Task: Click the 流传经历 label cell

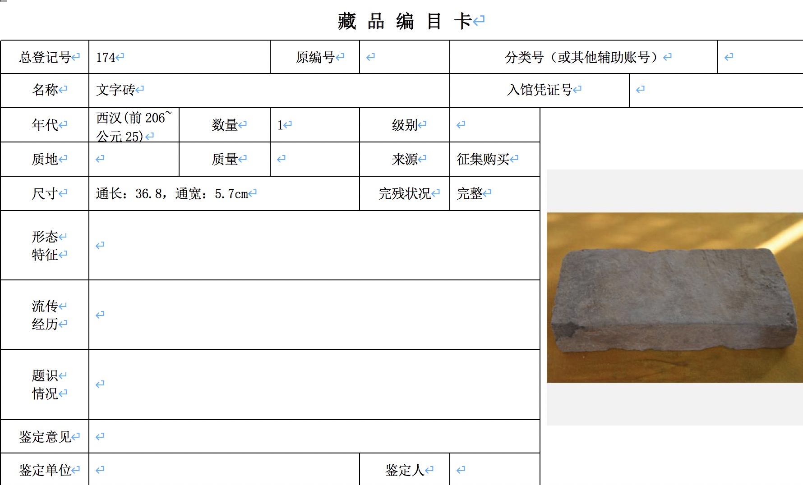Action: pos(45,315)
